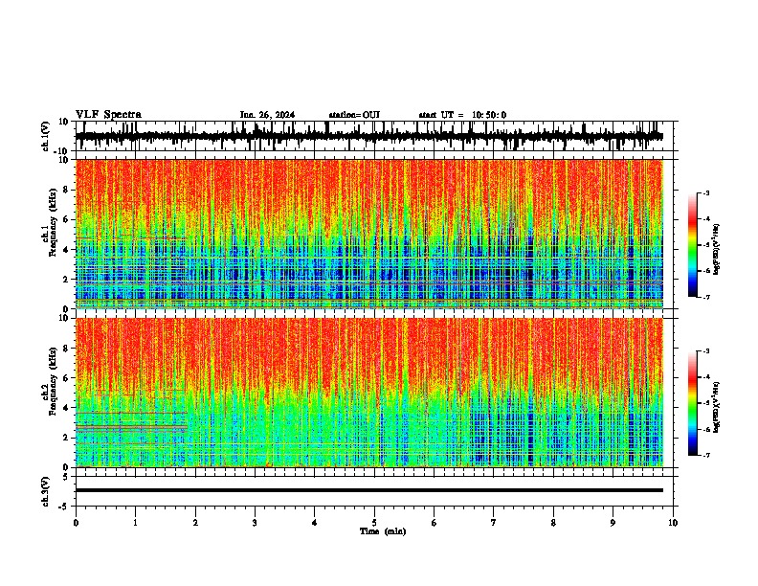Click the ch.2 colorbar log(PSD) unit label

point(717,407)
